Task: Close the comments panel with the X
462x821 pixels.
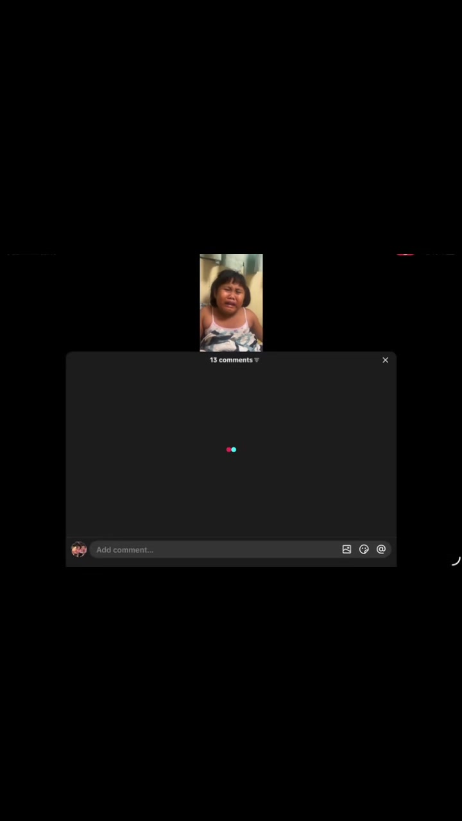Action: point(386,360)
